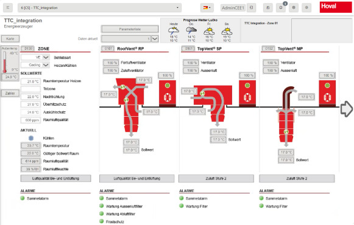Open the hamburger menu icon

[x=8, y=8]
